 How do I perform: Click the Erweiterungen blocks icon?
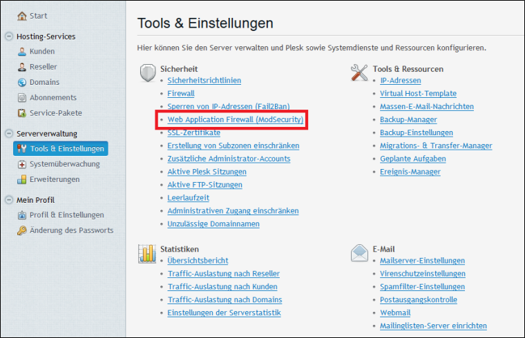coord(22,179)
